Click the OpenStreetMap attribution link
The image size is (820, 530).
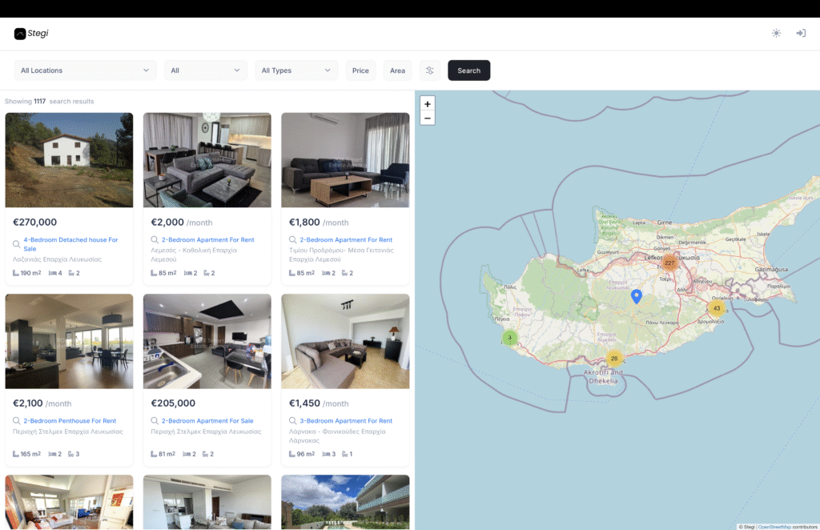[774, 527]
